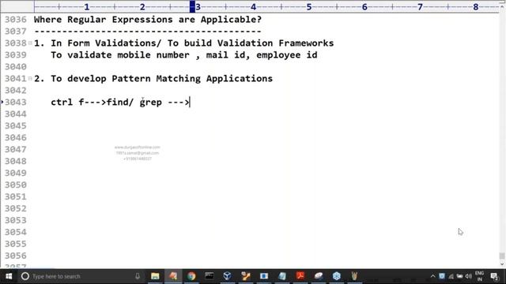Click line number 3056 in gutter
The image size is (506, 284).
coord(16,256)
